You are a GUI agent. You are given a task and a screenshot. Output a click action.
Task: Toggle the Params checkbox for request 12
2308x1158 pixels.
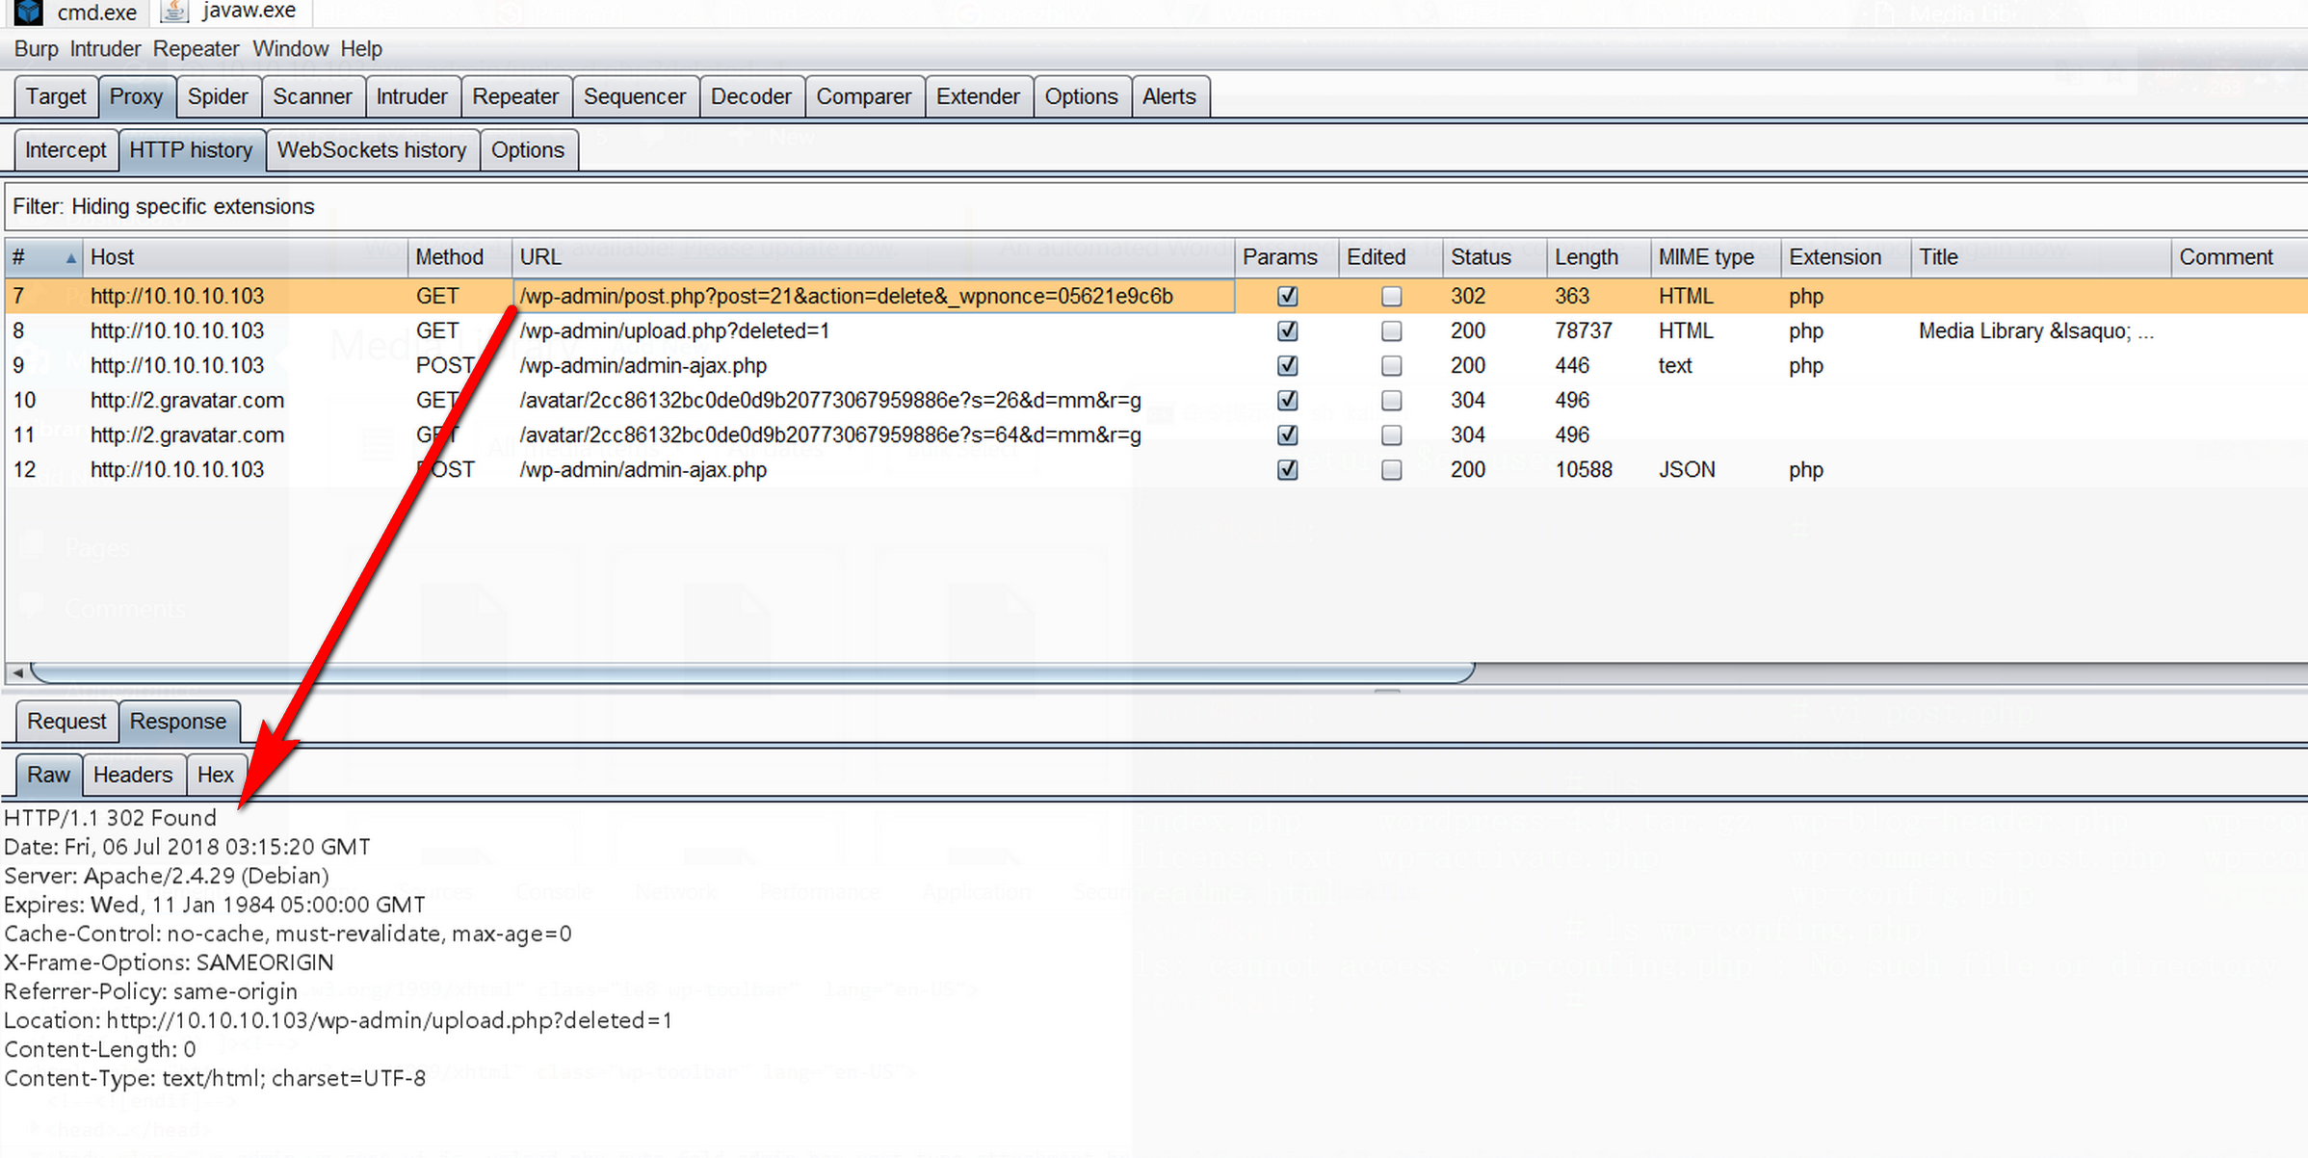pos(1287,470)
